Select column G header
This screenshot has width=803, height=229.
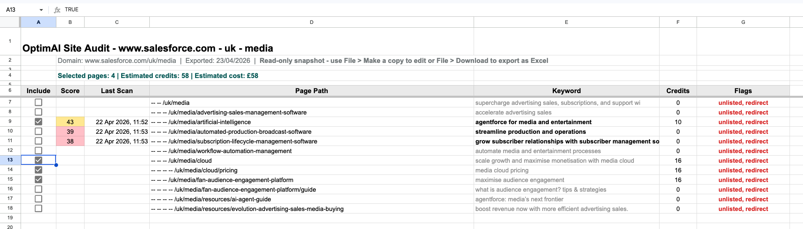click(743, 22)
